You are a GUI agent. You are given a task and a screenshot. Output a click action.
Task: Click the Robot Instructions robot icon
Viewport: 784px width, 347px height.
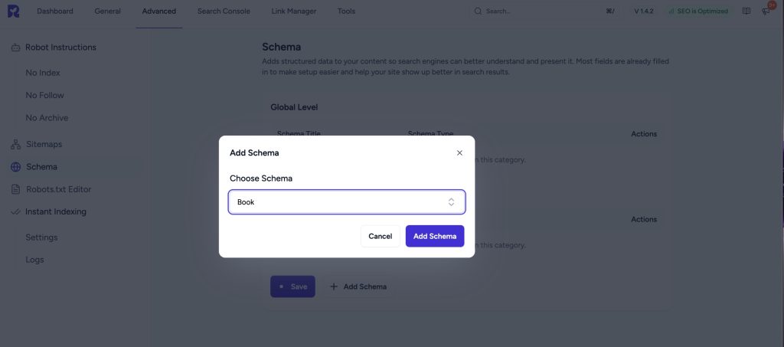15,47
